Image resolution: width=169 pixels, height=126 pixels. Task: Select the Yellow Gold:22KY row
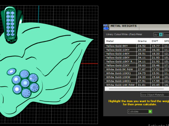coord(137,65)
